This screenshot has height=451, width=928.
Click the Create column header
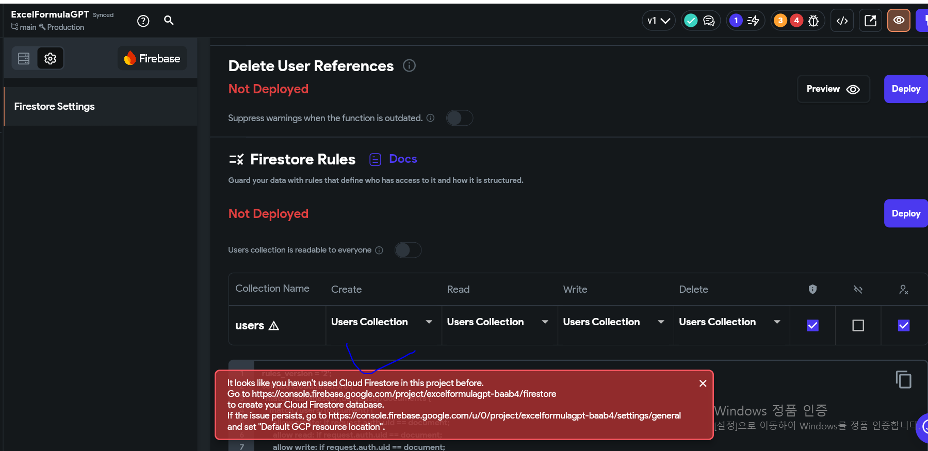tap(346, 290)
